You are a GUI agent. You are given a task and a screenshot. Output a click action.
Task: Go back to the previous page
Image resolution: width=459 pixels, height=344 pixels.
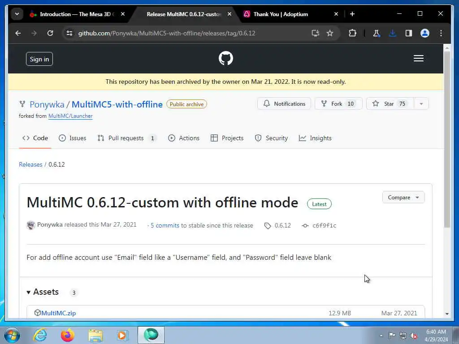(18, 33)
